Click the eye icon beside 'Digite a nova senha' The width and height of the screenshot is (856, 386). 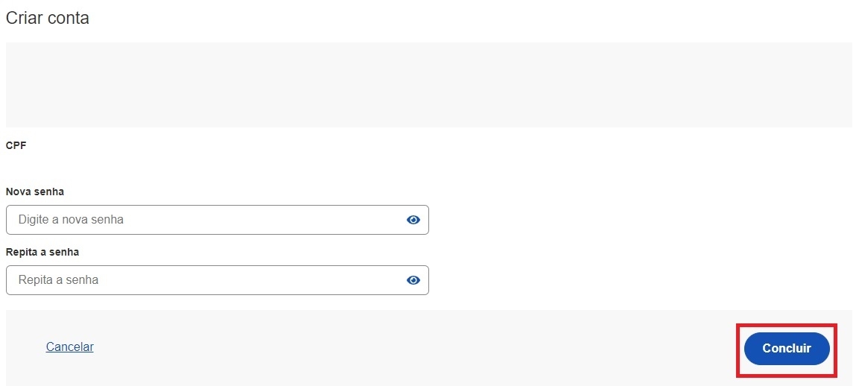(413, 220)
